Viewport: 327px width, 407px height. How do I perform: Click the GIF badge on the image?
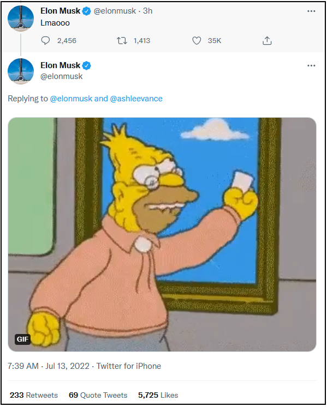22,339
